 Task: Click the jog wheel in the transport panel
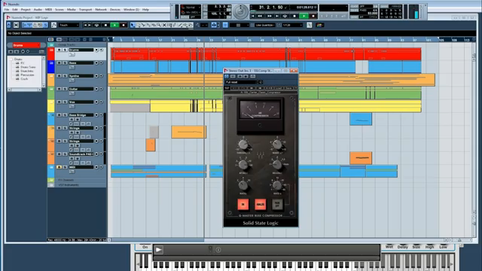pyautogui.click(x=240, y=11)
